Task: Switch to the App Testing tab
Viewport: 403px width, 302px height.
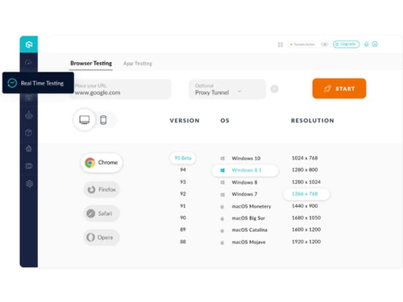Action: 138,64
